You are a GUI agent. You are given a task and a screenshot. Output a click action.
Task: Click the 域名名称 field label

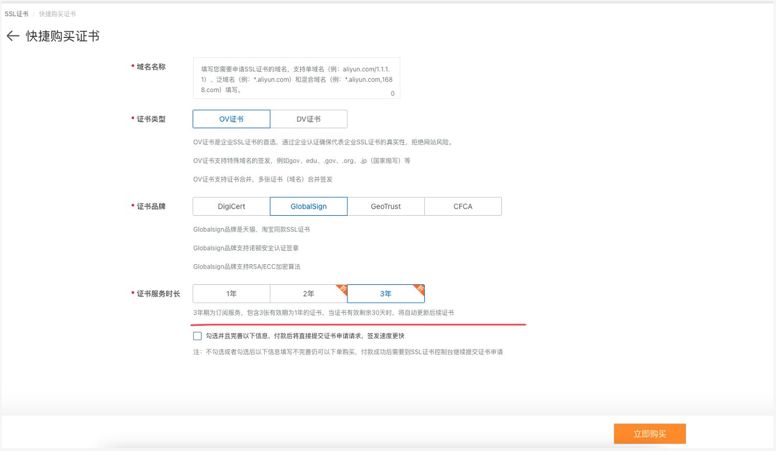151,67
